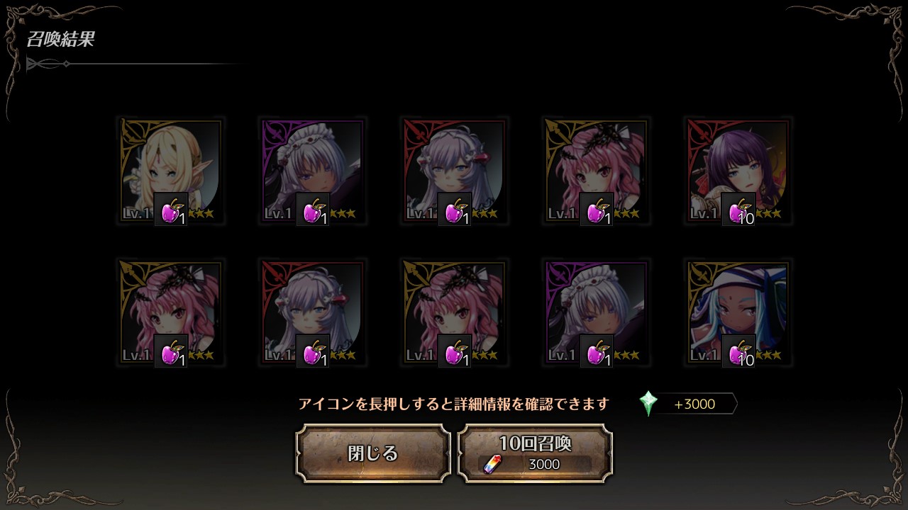Pick the middle pink-haired character, bottom row
Image resolution: width=908 pixels, height=510 pixels.
(x=455, y=313)
